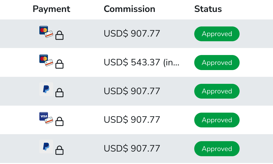Click the PayPal icon in third row
Image resolution: width=273 pixels, height=164 pixels.
pyautogui.click(x=46, y=89)
